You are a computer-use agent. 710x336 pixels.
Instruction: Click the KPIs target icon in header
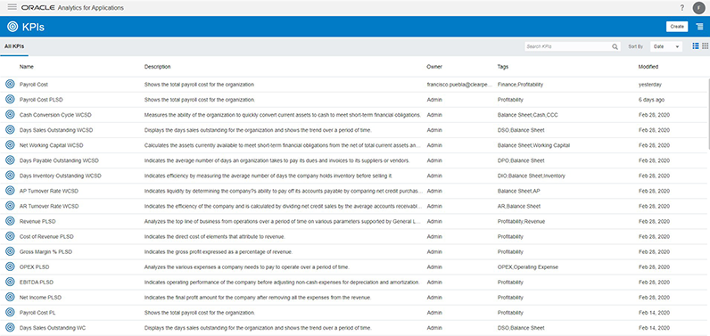[x=12, y=27]
